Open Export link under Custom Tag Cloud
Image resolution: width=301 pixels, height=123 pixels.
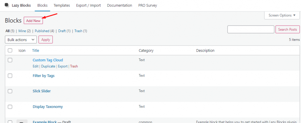click(63, 66)
